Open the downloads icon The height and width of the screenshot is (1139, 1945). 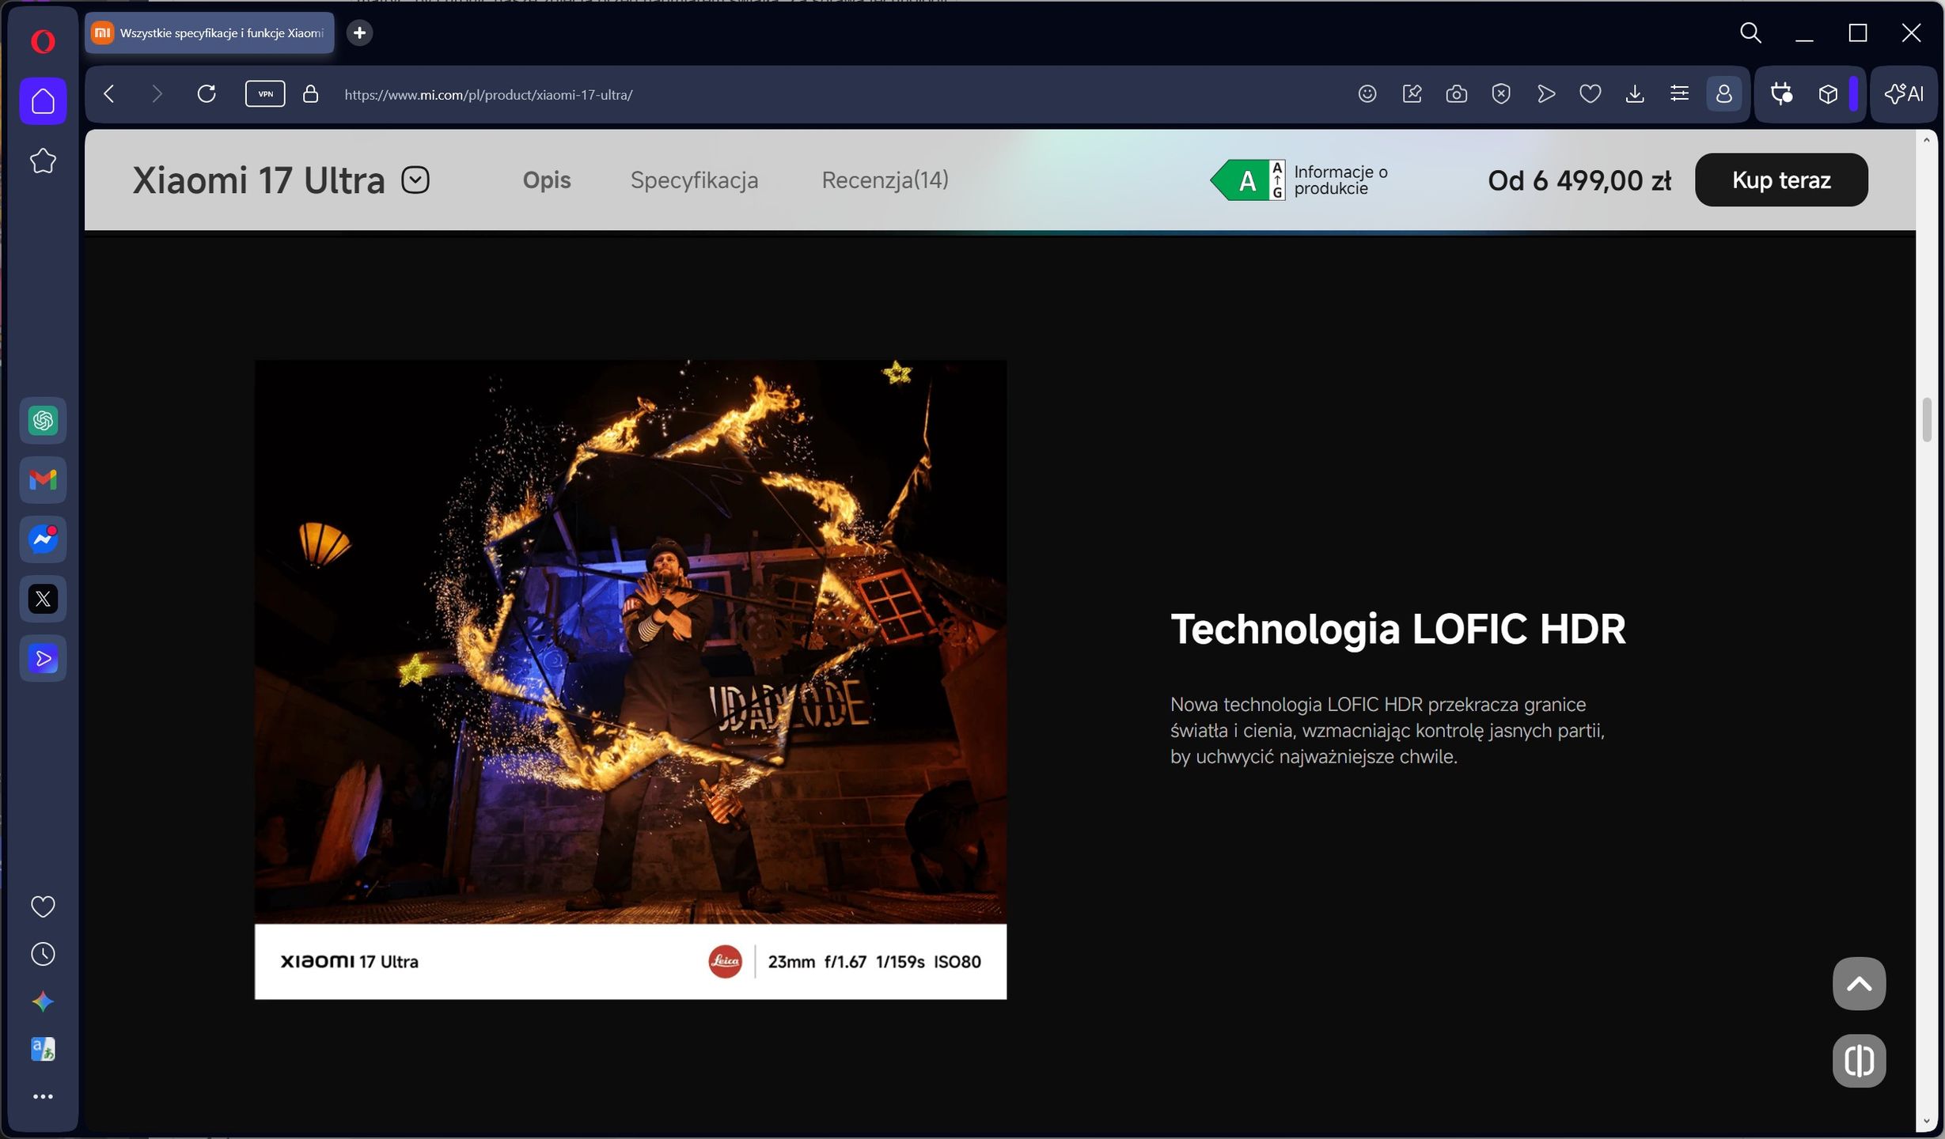(x=1635, y=94)
